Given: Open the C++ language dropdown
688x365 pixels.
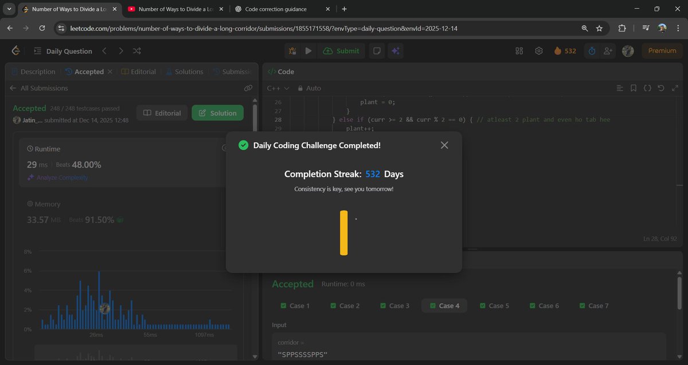Looking at the screenshot, I should click(278, 88).
